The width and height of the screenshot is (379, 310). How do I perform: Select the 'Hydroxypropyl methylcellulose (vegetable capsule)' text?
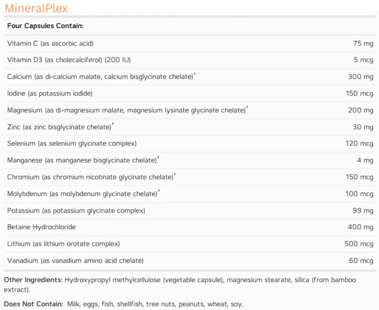coord(144,280)
